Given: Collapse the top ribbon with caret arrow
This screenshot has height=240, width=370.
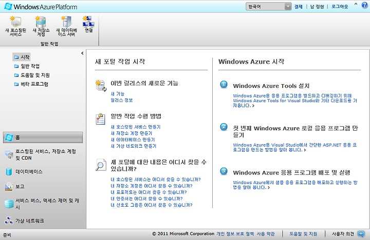Looking at the screenshot, I should (x=356, y=4).
